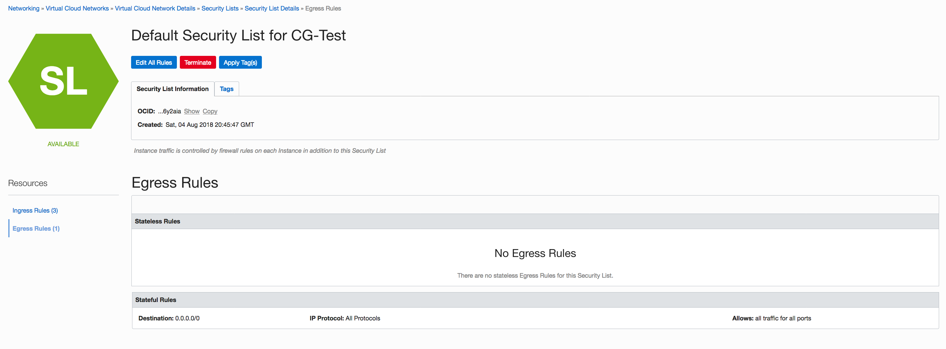Select Egress Rules (1) in Resources
The width and height of the screenshot is (946, 349).
(36, 228)
